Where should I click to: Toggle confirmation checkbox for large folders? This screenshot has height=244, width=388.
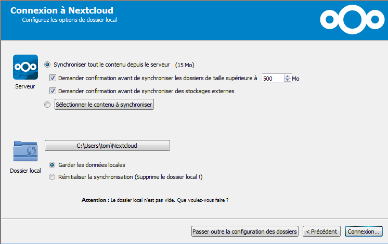pos(53,78)
